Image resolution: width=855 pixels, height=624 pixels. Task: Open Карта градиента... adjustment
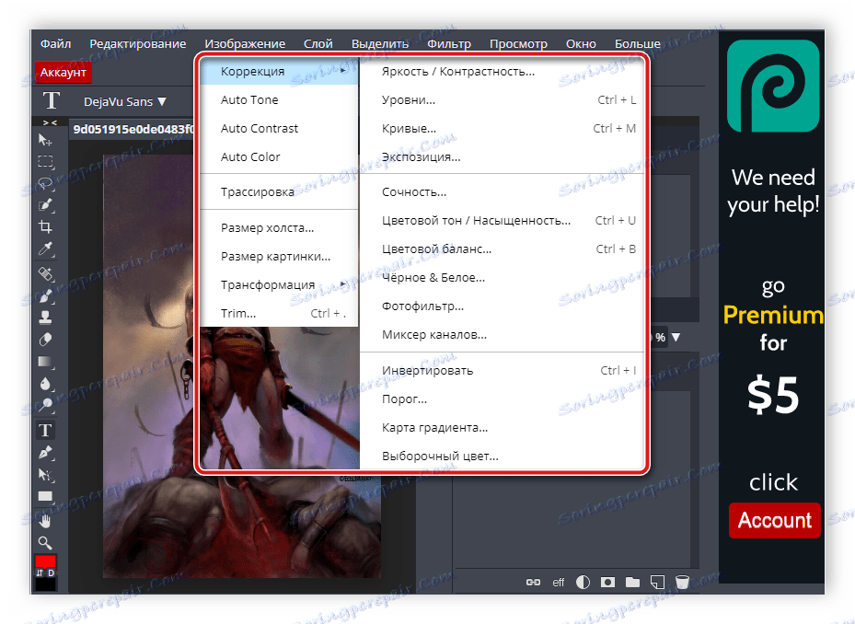click(x=503, y=427)
